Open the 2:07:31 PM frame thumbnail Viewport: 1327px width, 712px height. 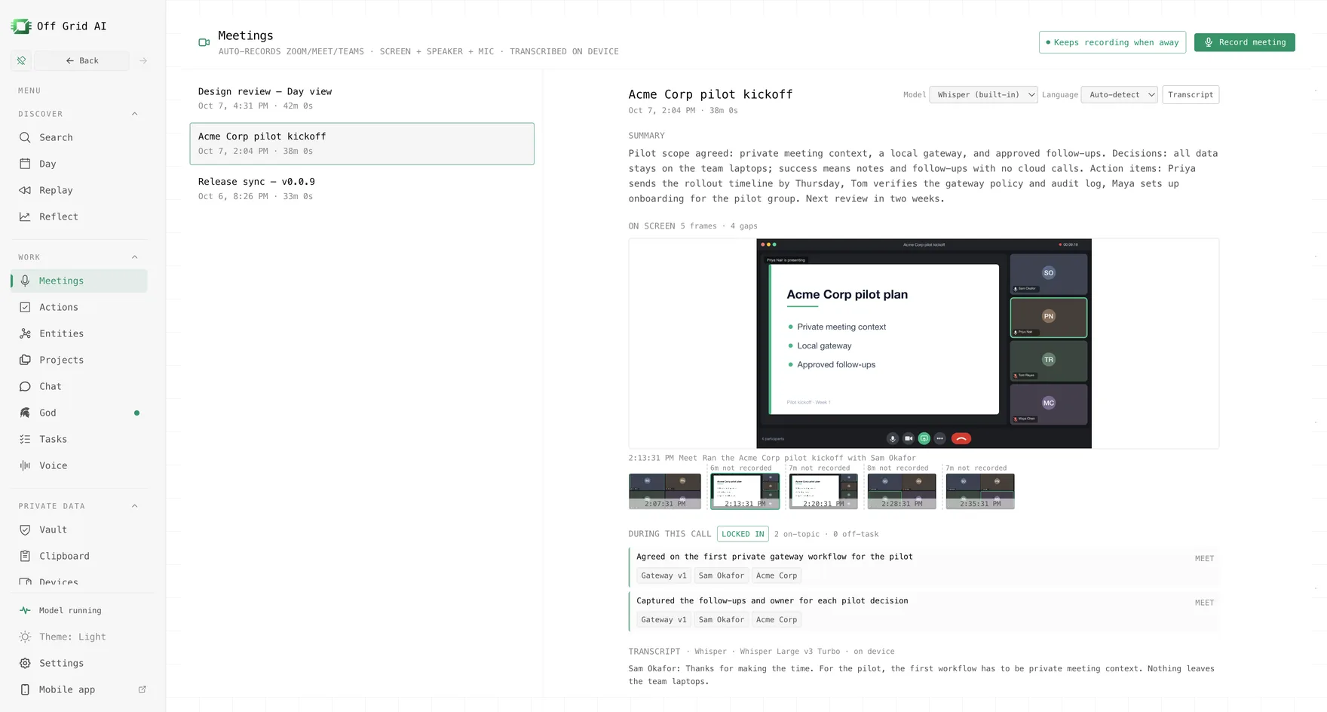coord(665,491)
